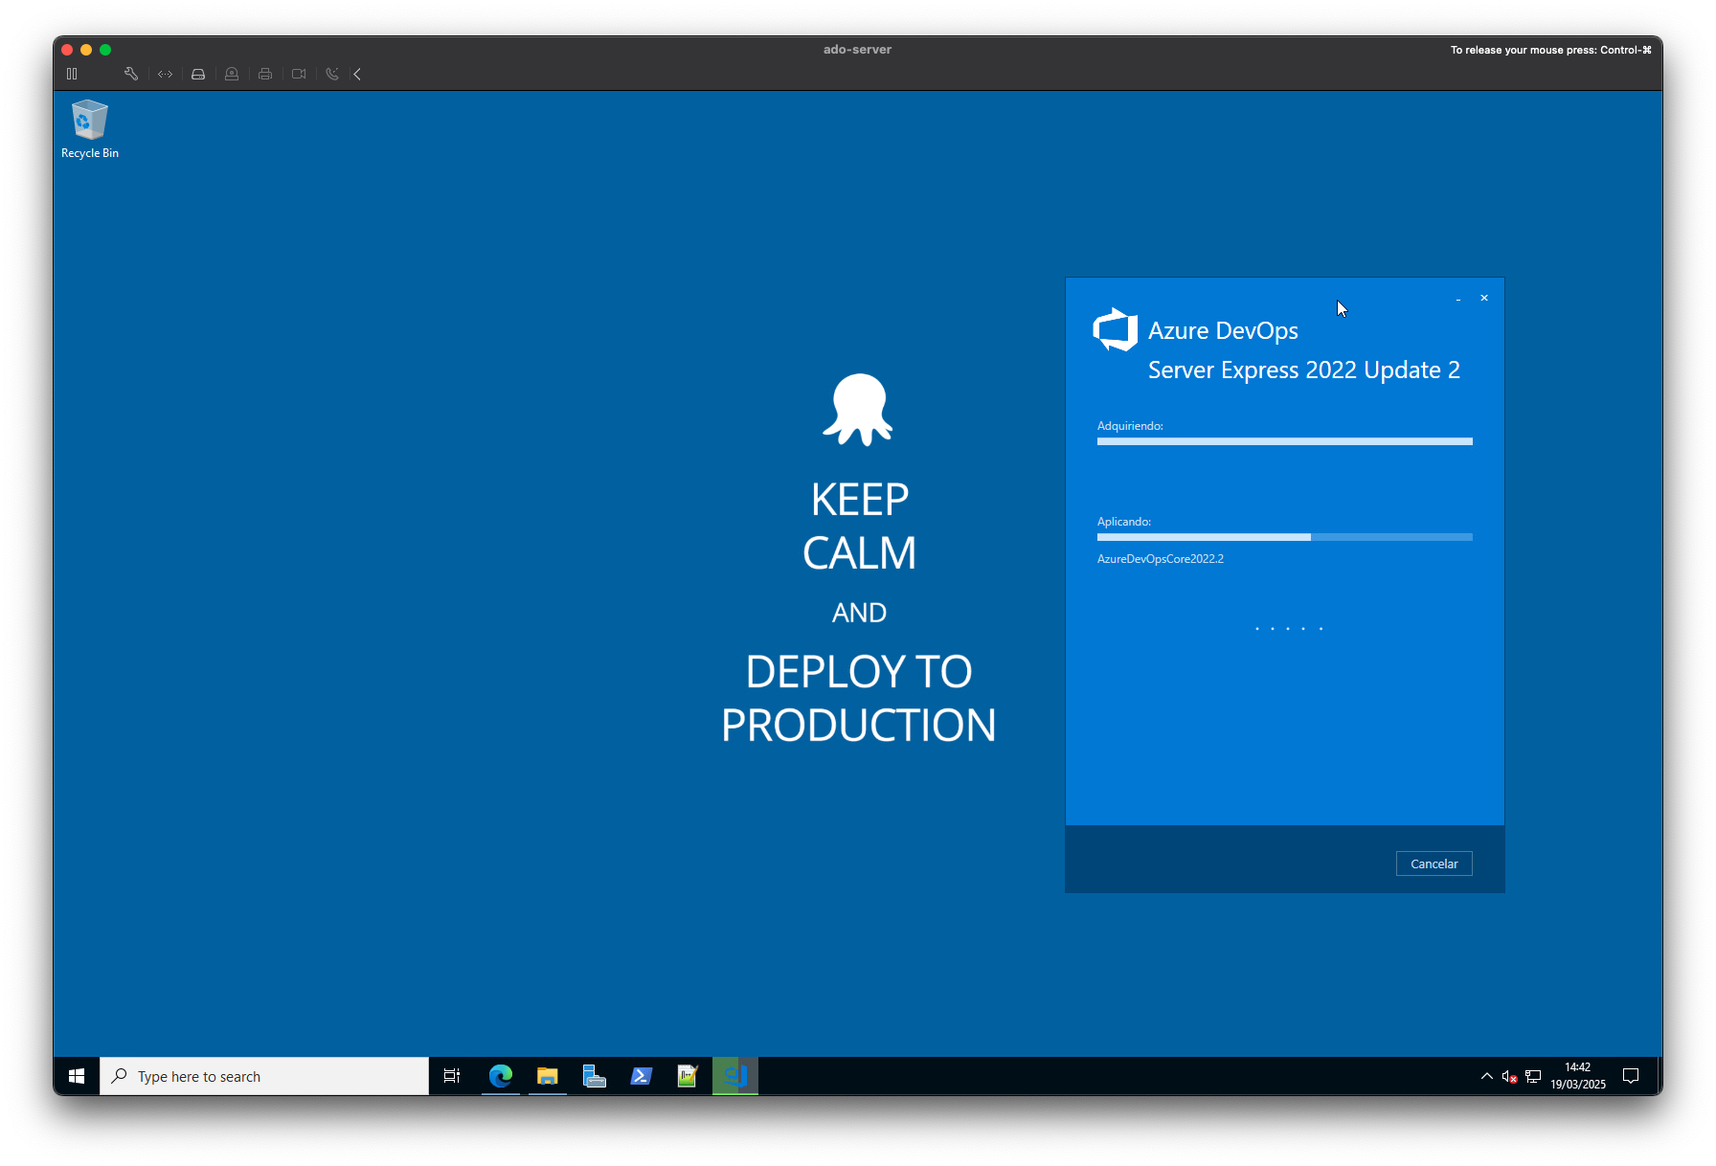The width and height of the screenshot is (1716, 1166).
Task: Click the virtual printer icon in toolbar
Action: (x=265, y=74)
